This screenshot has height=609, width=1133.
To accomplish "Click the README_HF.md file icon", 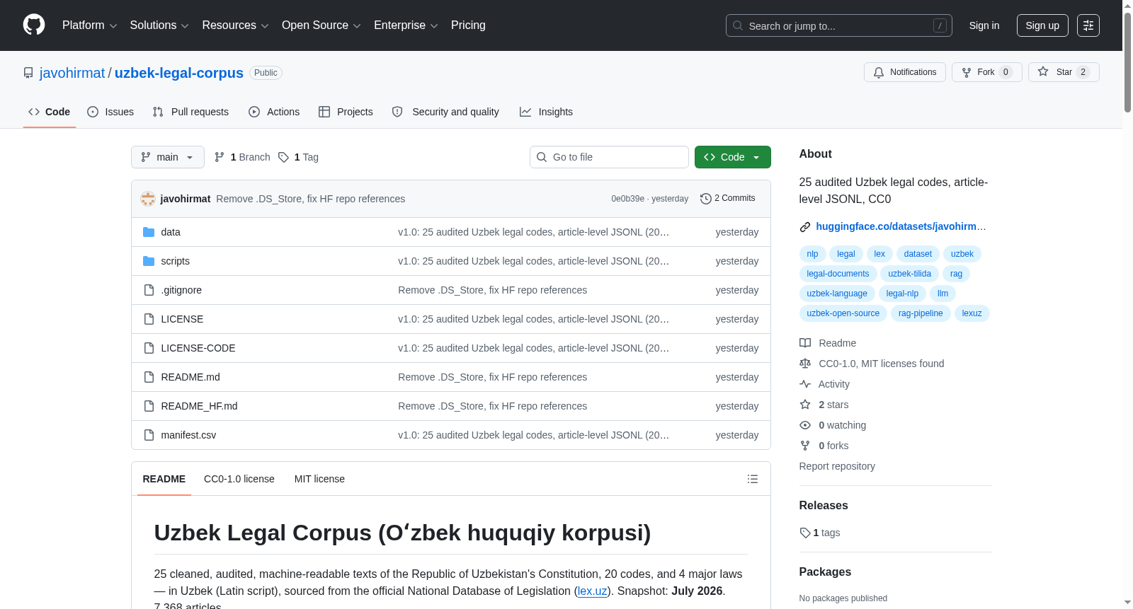I will 149,406.
